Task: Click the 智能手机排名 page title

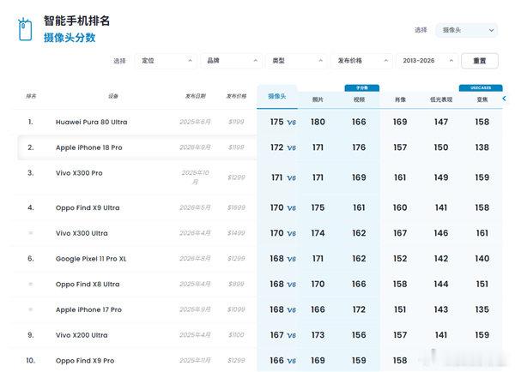Action: (77, 21)
